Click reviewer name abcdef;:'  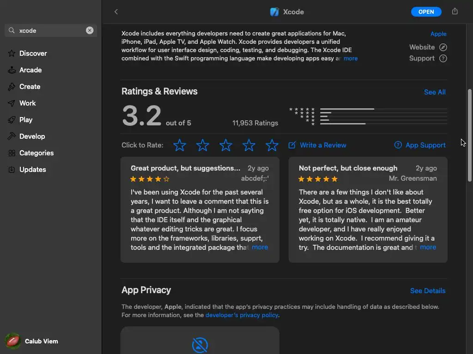tap(255, 178)
